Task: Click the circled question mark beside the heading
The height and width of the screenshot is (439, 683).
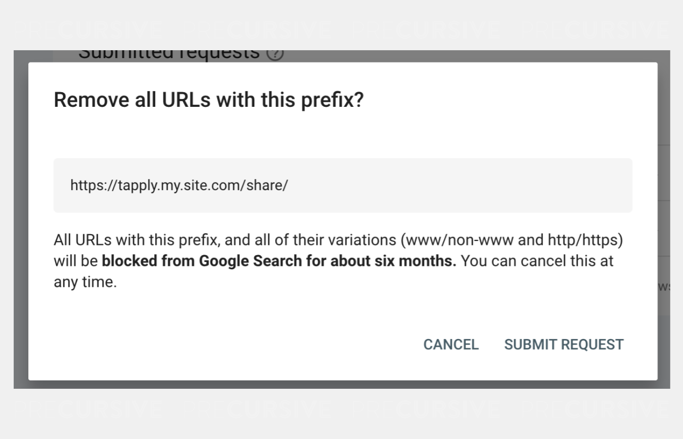Action: coord(276,54)
